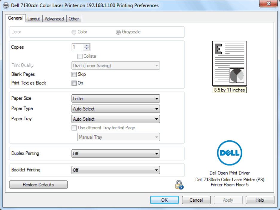Switch to the Advanced tab

[54, 19]
